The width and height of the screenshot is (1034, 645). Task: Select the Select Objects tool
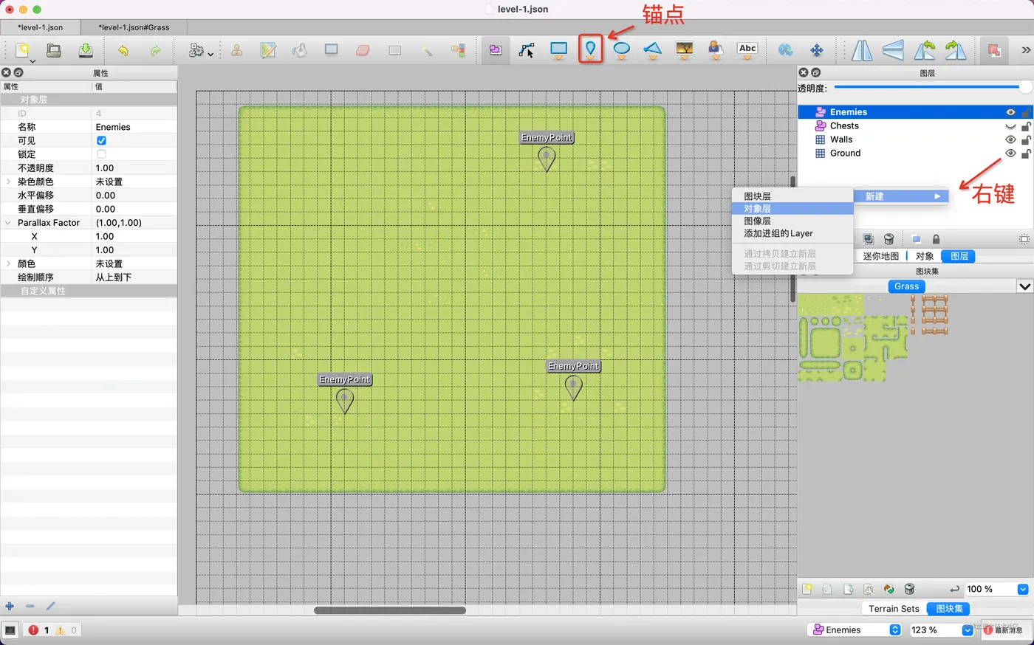[x=496, y=50]
